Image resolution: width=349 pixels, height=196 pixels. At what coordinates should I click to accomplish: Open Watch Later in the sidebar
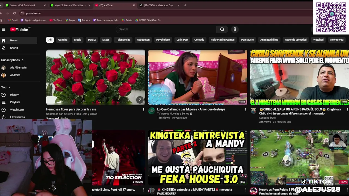[19, 110]
